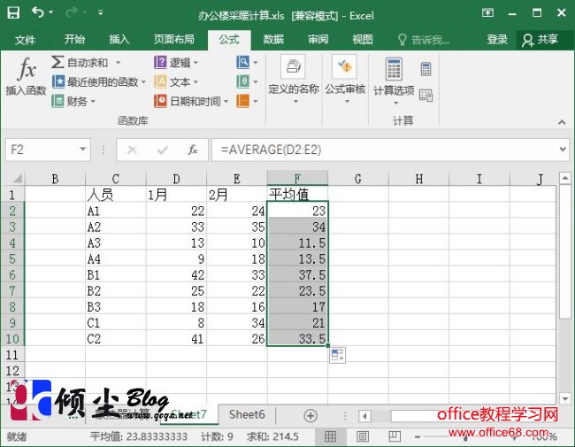Open the 计算选项 menu
Screen dimensions: 575x447
coord(394,80)
